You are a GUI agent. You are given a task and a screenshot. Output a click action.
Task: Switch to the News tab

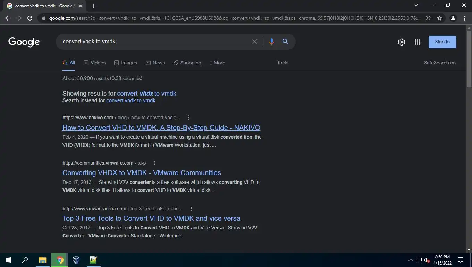coord(155,63)
